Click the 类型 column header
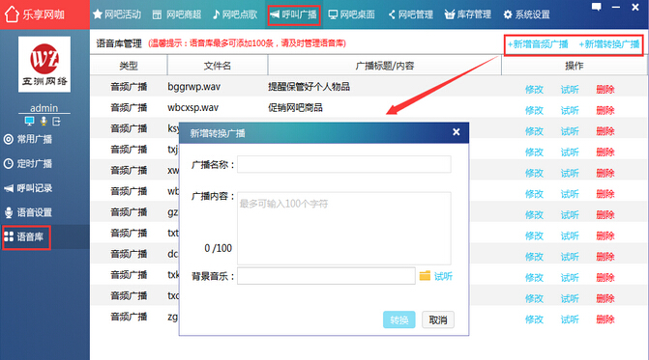Image resolution: width=649 pixels, height=360 pixels. 129,66
